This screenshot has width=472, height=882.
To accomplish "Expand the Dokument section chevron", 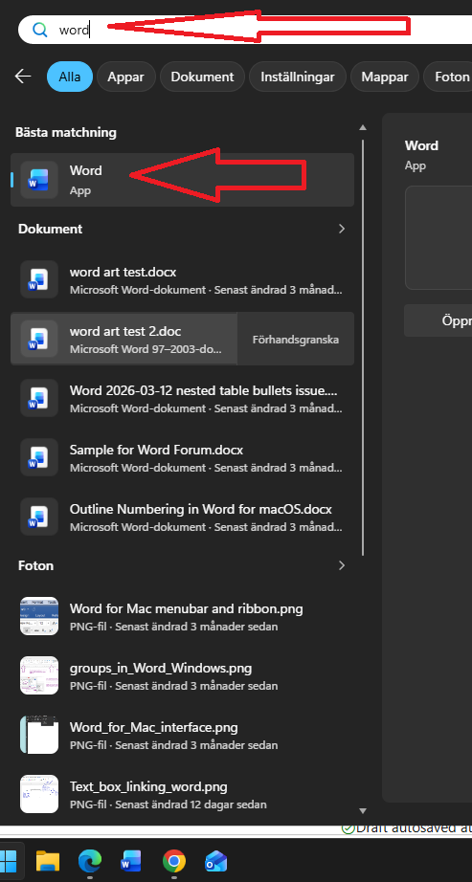I will coord(342,229).
